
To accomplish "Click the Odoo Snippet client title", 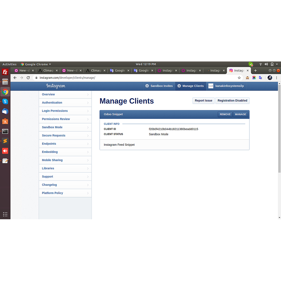I will coord(113,114).
